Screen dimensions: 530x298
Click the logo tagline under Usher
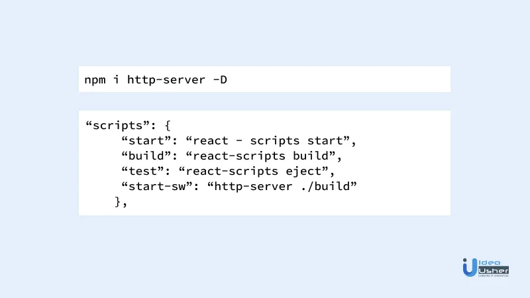[494, 275]
